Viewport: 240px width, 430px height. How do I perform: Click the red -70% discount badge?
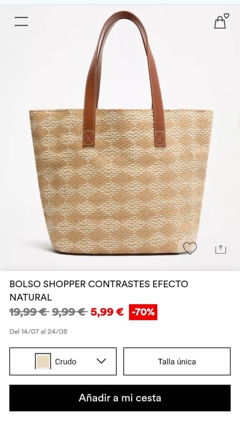pos(143,312)
